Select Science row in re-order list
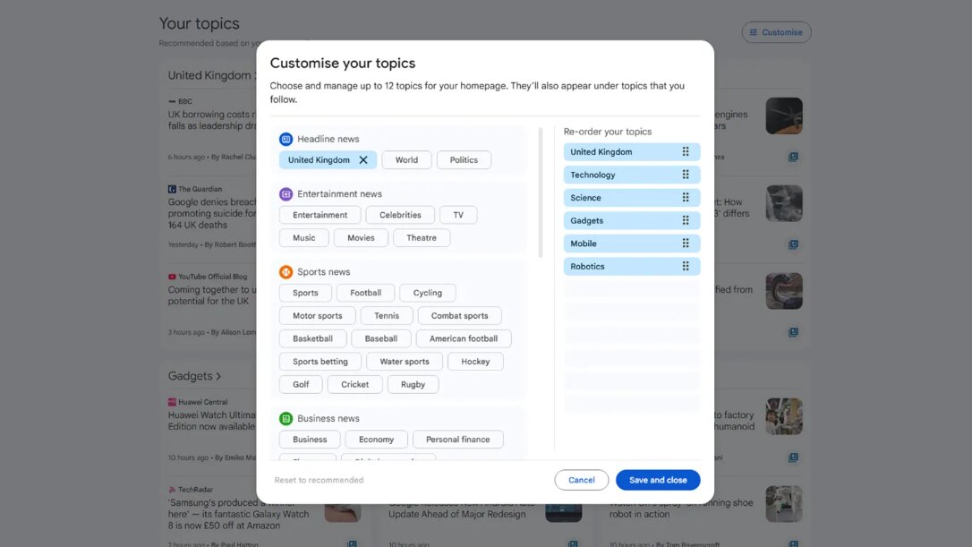Viewport: 972px width, 547px height. tap(632, 198)
